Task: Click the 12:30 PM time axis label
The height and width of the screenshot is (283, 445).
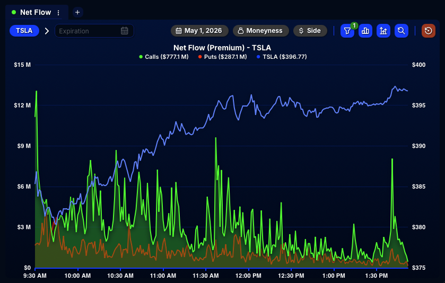Action: click(291, 276)
